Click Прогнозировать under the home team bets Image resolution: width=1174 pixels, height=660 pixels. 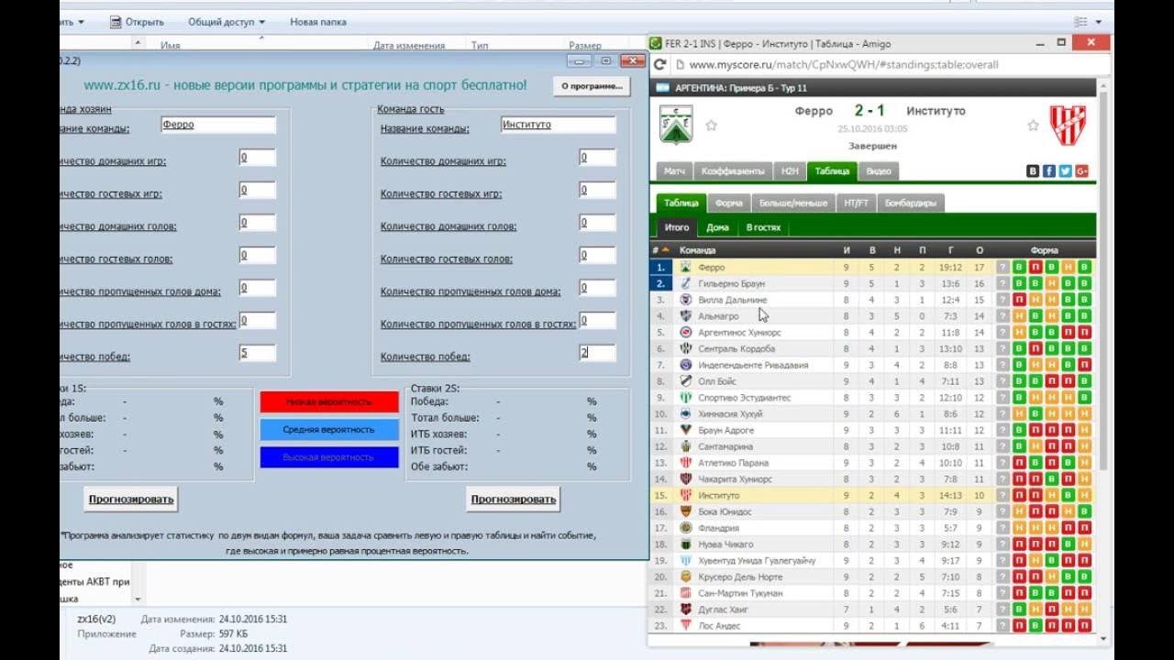point(130,500)
